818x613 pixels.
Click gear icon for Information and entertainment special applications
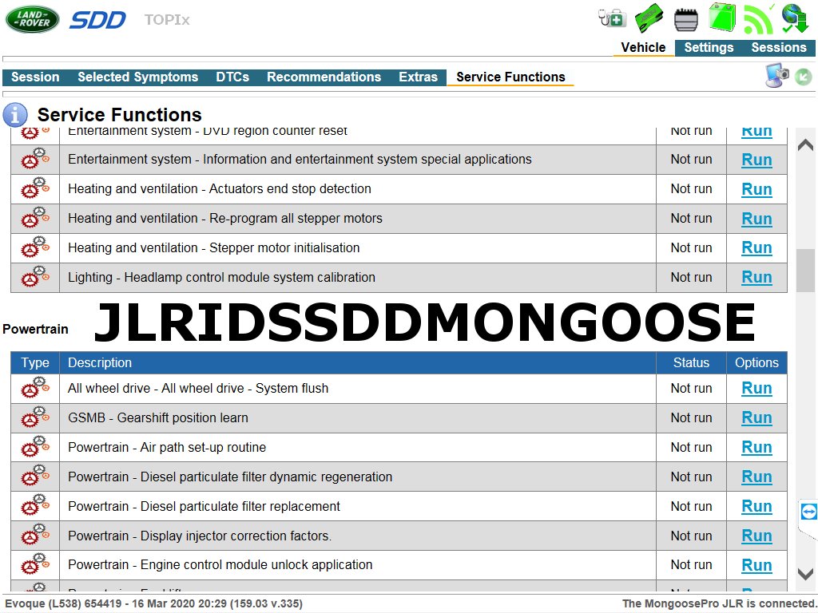(35, 159)
